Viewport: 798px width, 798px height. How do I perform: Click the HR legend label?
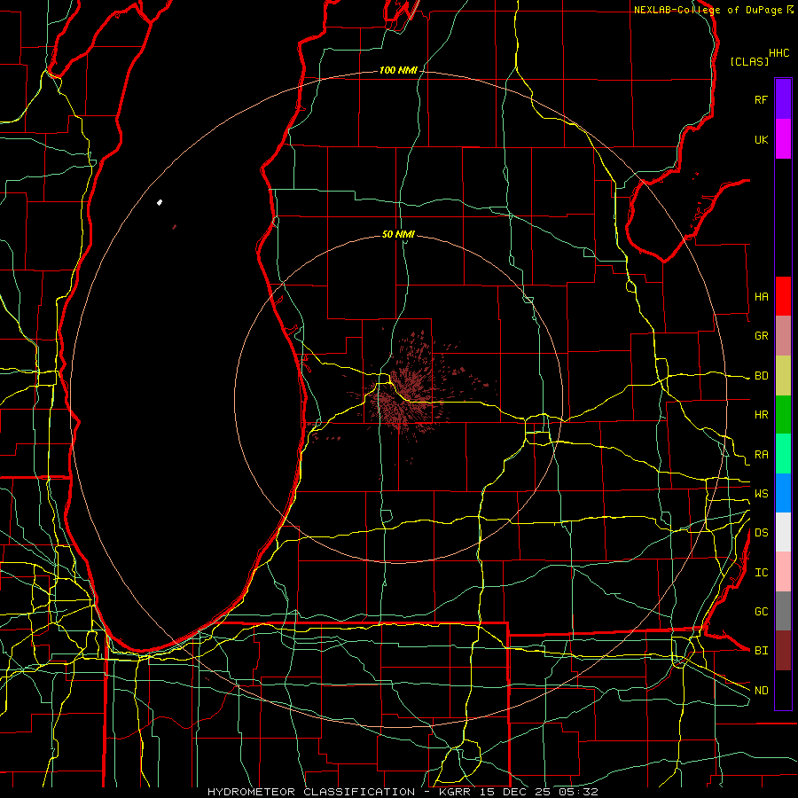[x=761, y=415]
